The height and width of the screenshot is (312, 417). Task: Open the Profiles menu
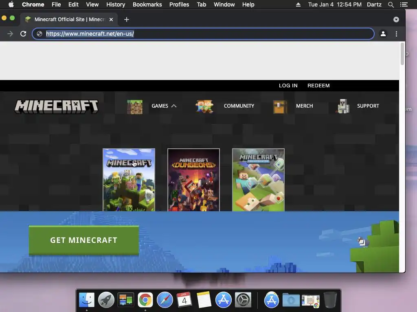pos(179,4)
